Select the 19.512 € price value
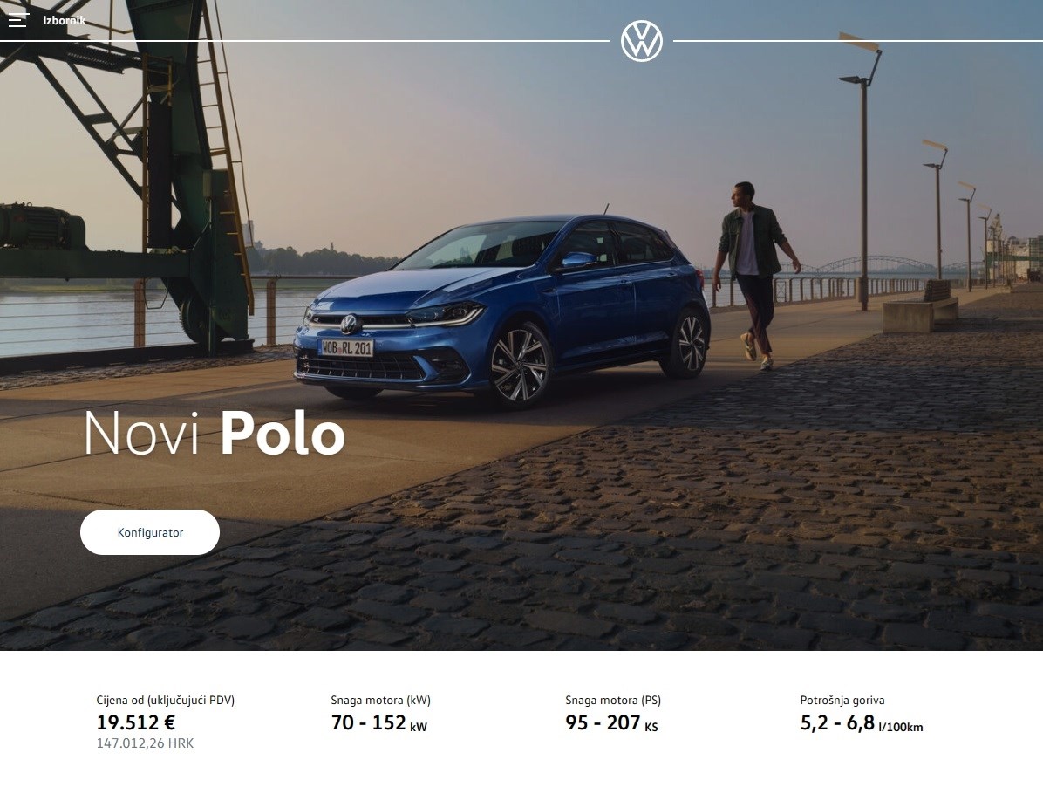This screenshot has width=1043, height=787. 136,722
